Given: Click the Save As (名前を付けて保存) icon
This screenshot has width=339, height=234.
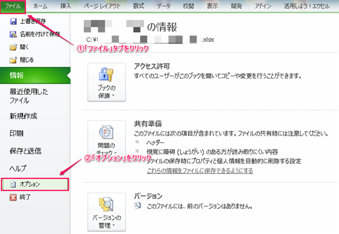Looking at the screenshot, I should click(13, 34).
